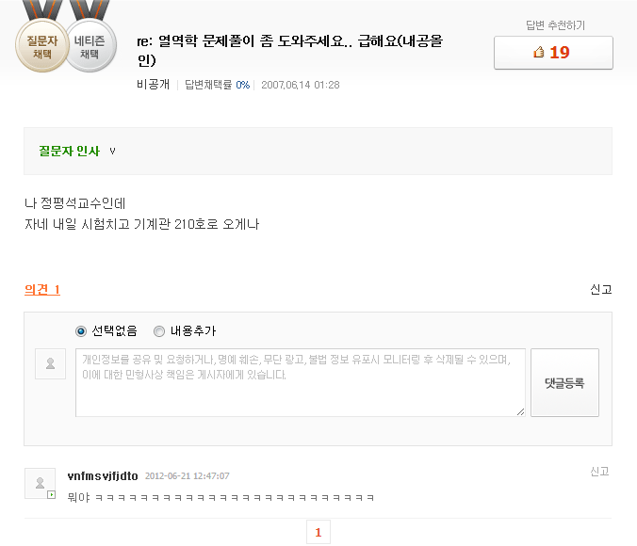Screen dimensions: 637x546
Task: Click the username vnfmsvjfjdto
Action: (x=103, y=475)
